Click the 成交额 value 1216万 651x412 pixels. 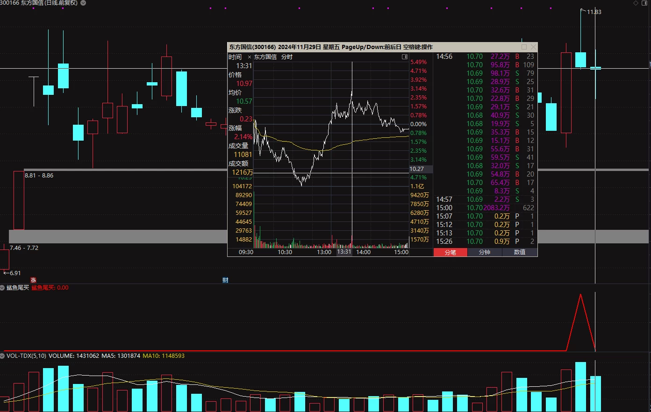(242, 172)
